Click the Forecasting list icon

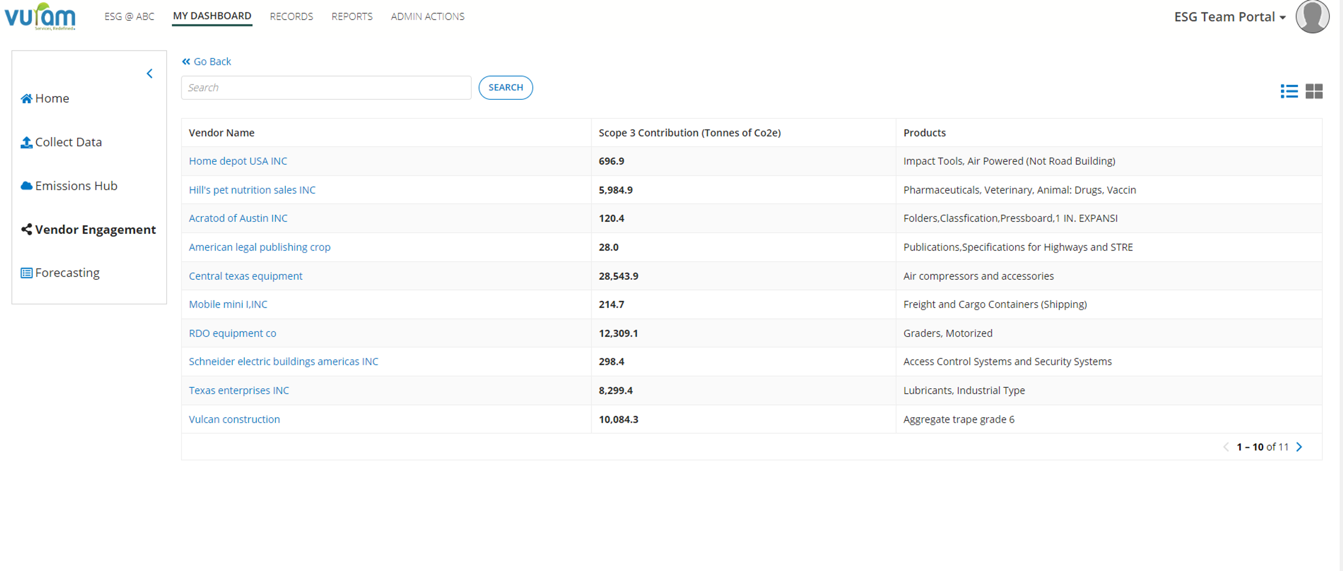pos(27,273)
